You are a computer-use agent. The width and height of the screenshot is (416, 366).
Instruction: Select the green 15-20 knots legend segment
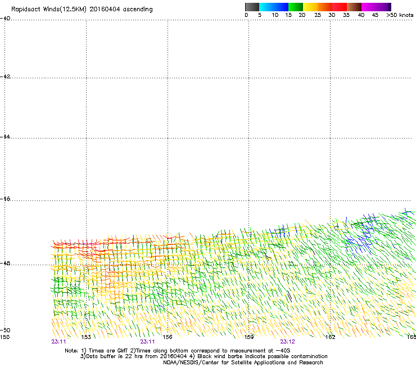[296, 7]
